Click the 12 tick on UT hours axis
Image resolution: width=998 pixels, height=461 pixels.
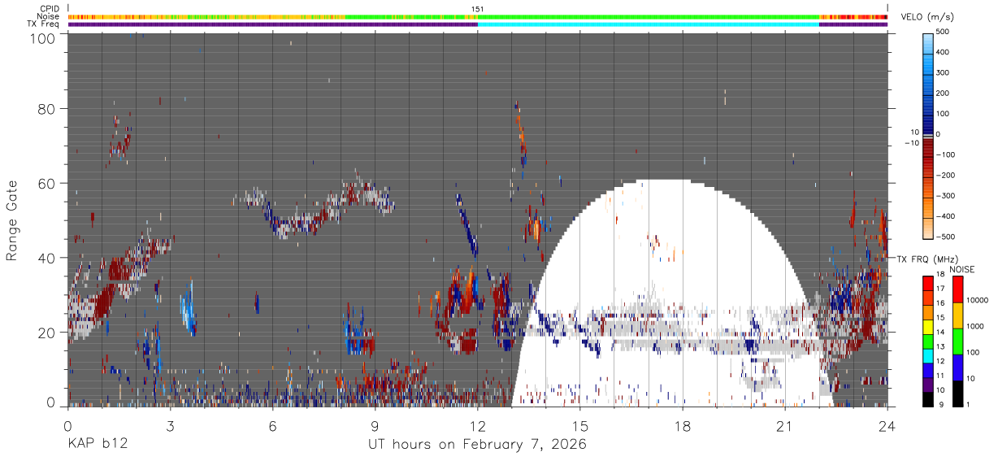(x=478, y=425)
